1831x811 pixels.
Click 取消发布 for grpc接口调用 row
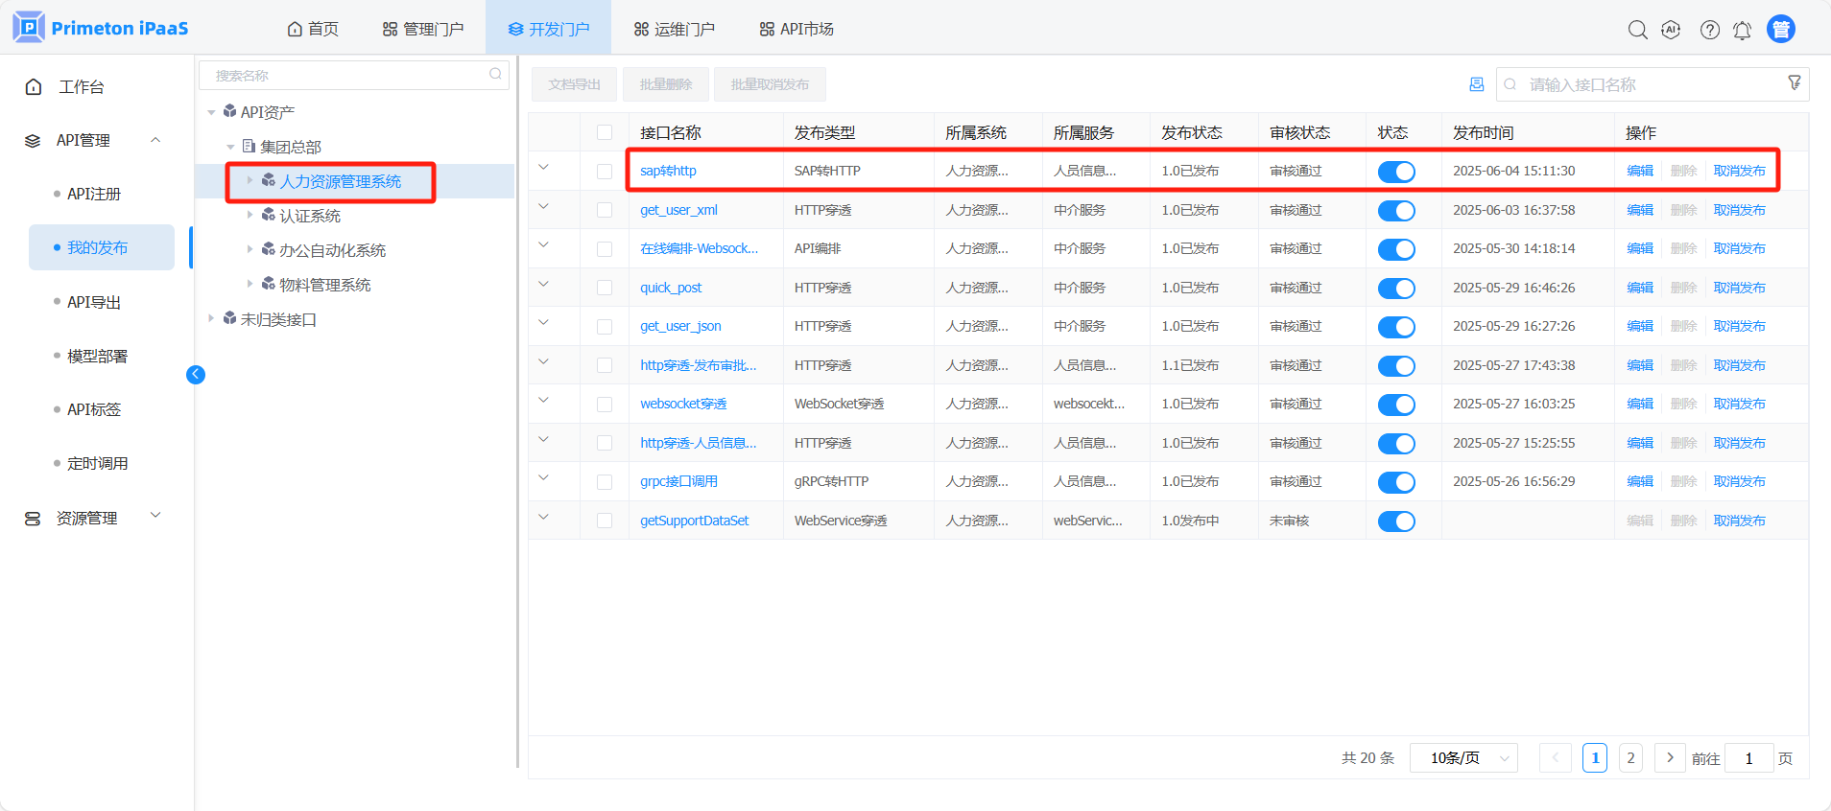pos(1739,481)
